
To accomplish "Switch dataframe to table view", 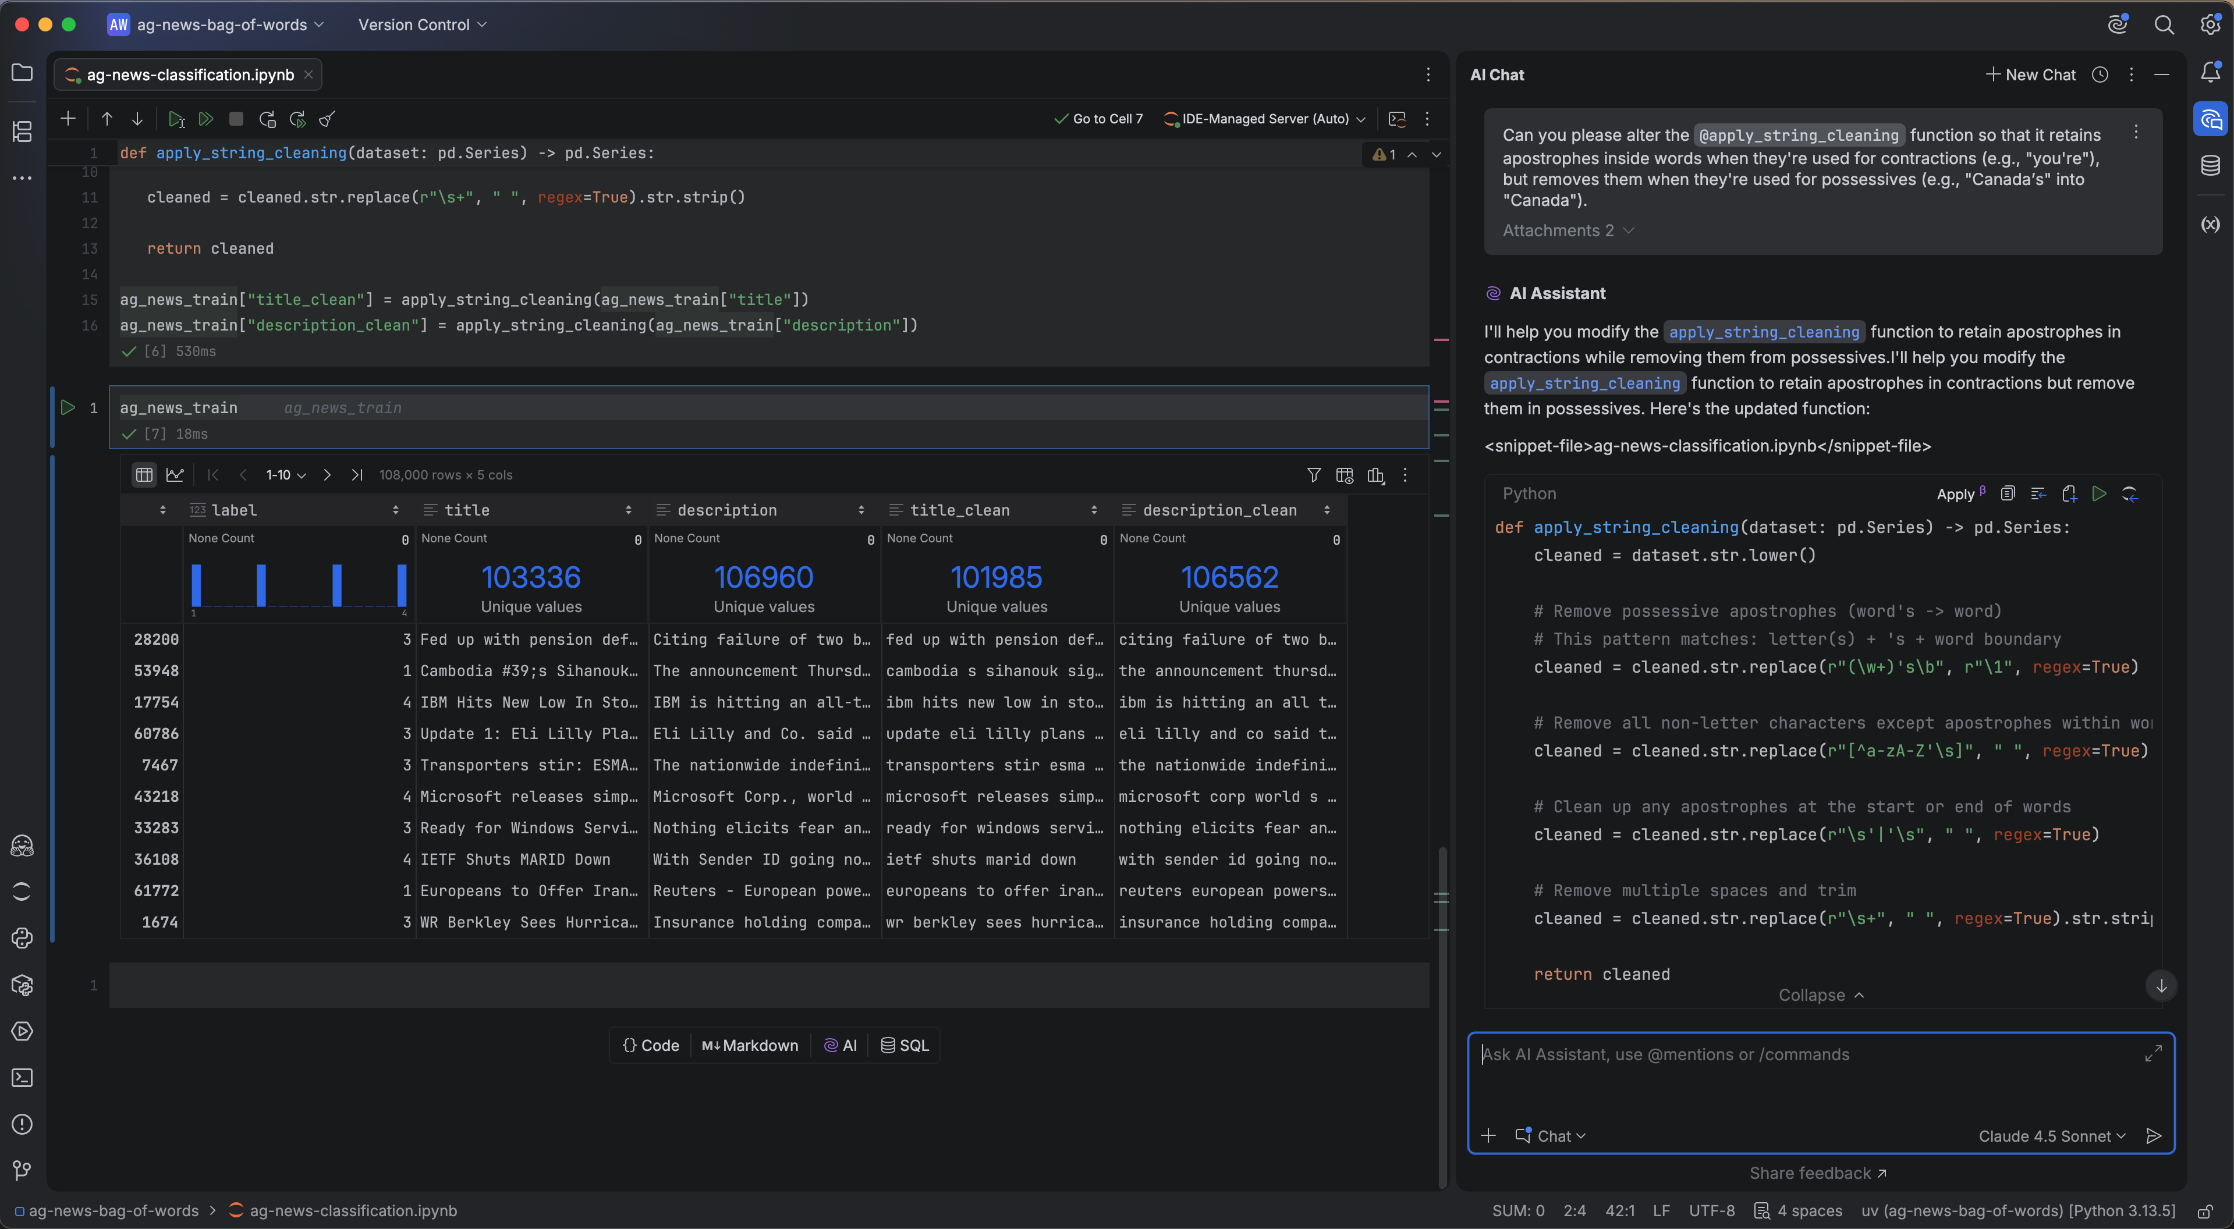I will tap(144, 475).
